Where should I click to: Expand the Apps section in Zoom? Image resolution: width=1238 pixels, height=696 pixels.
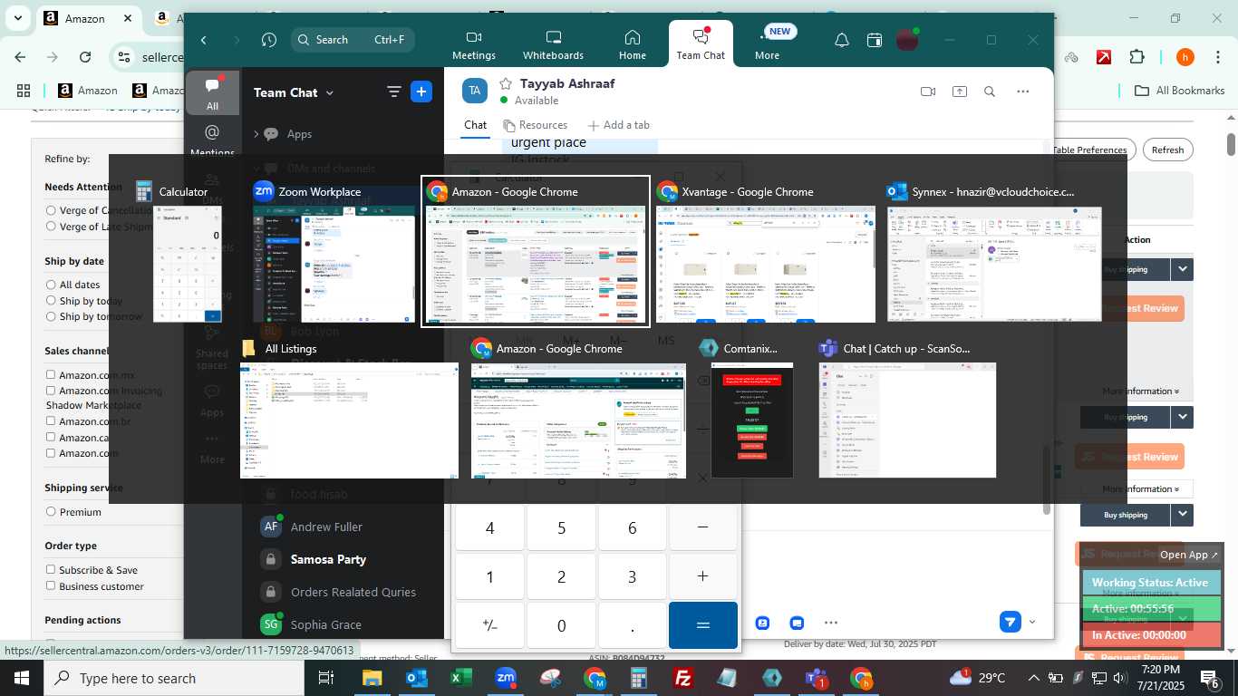coord(256,133)
